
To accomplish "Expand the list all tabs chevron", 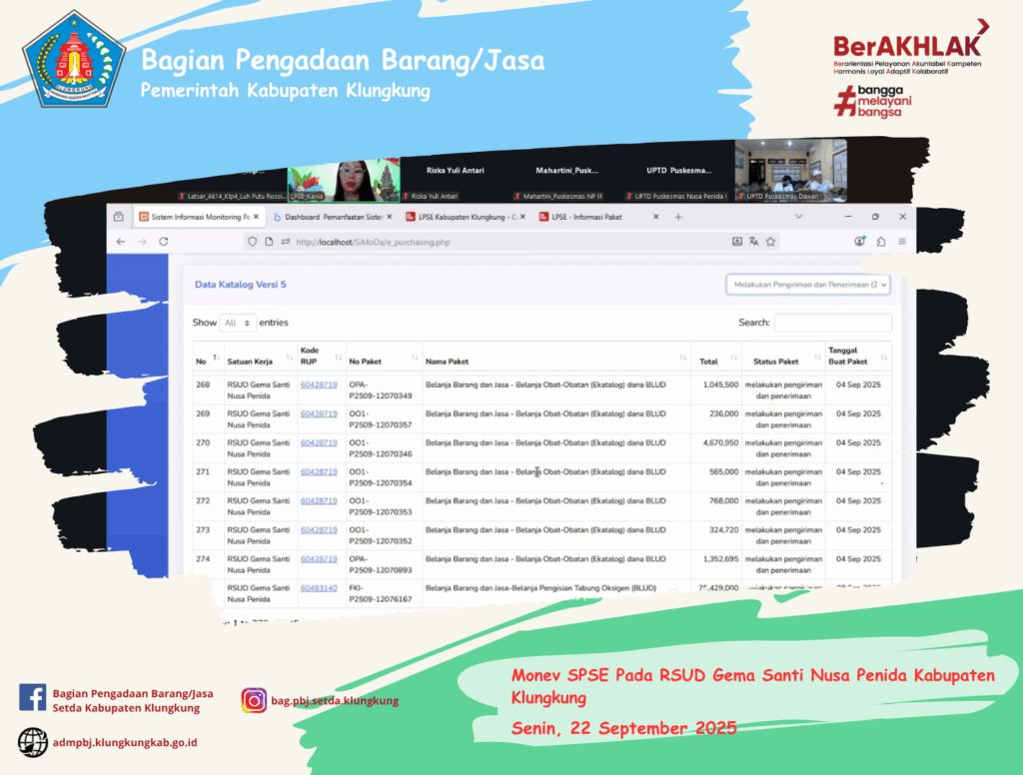I will click(798, 217).
